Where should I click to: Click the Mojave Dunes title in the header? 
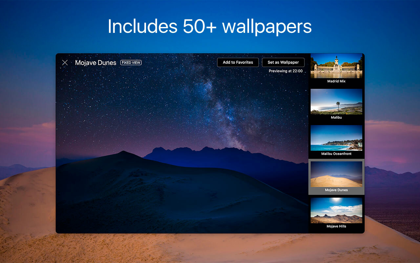click(x=95, y=63)
